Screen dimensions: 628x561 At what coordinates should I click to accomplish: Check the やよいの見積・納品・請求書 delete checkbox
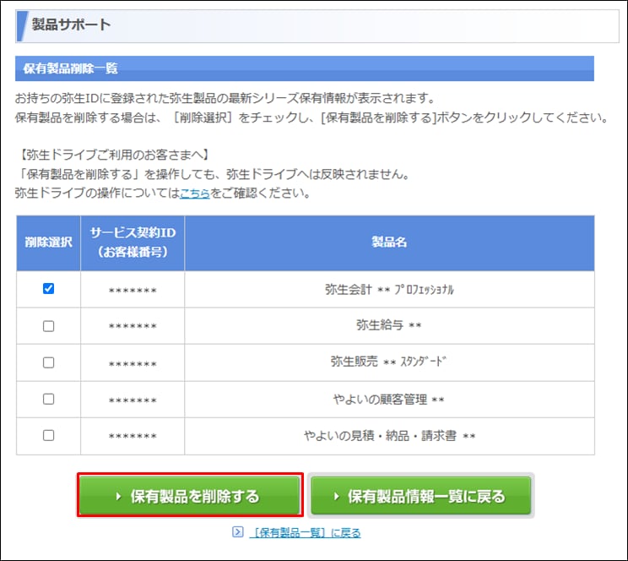coord(48,435)
